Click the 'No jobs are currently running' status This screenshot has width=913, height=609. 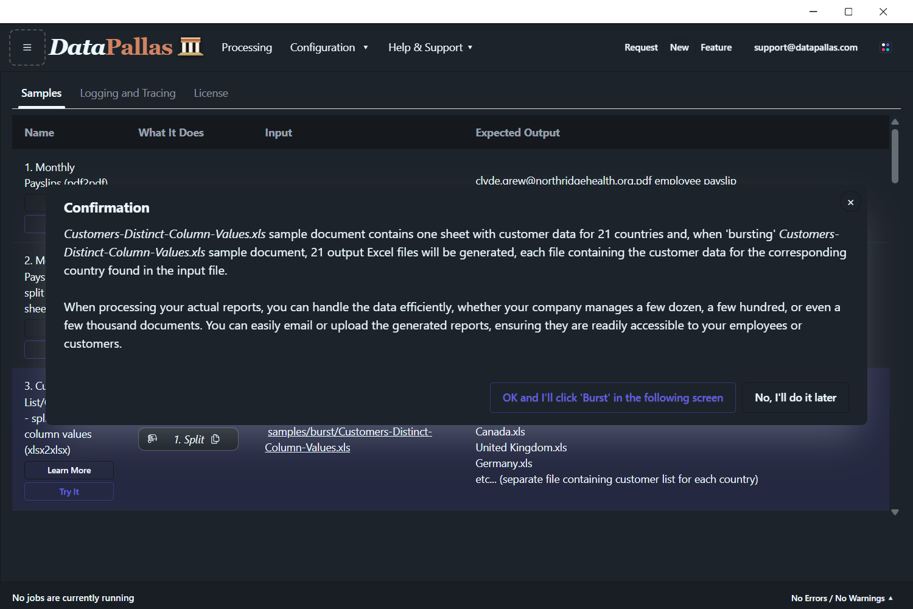(x=73, y=598)
